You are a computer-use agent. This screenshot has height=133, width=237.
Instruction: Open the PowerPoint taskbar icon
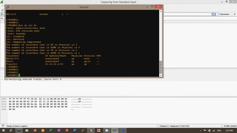pos(67,130)
